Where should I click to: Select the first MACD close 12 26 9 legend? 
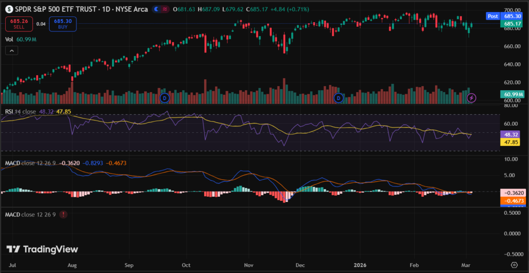point(31,163)
